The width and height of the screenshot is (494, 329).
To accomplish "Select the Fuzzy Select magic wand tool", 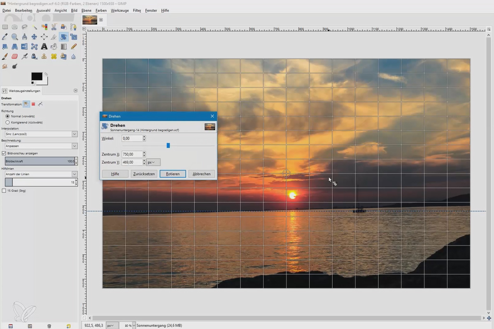I will pyautogui.click(x=35, y=27).
